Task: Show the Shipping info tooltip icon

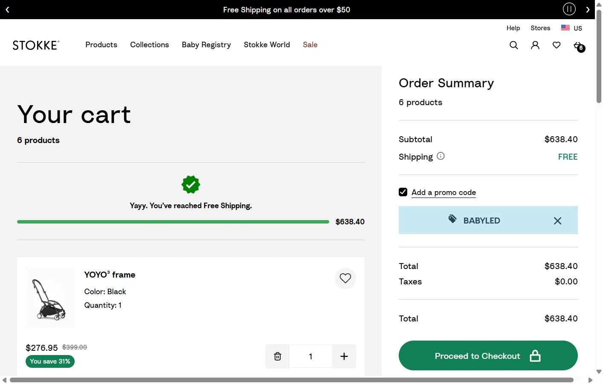Action: click(441, 156)
